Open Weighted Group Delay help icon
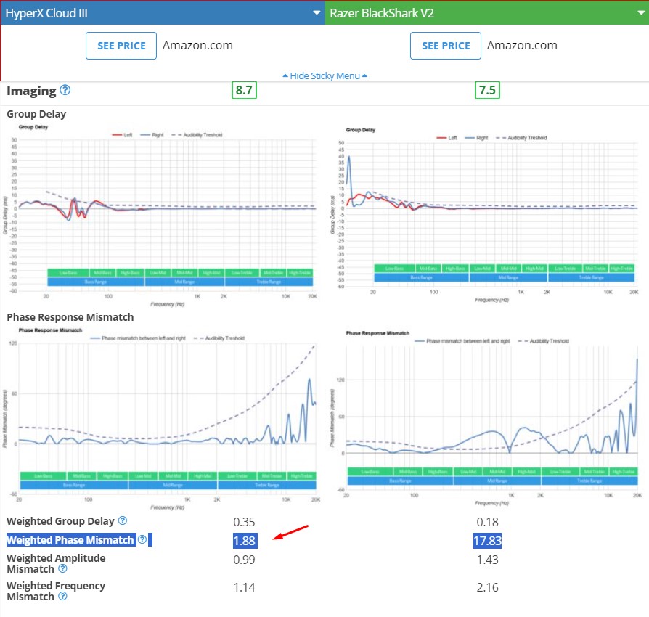Image resolution: width=649 pixels, height=617 pixels. 123,520
